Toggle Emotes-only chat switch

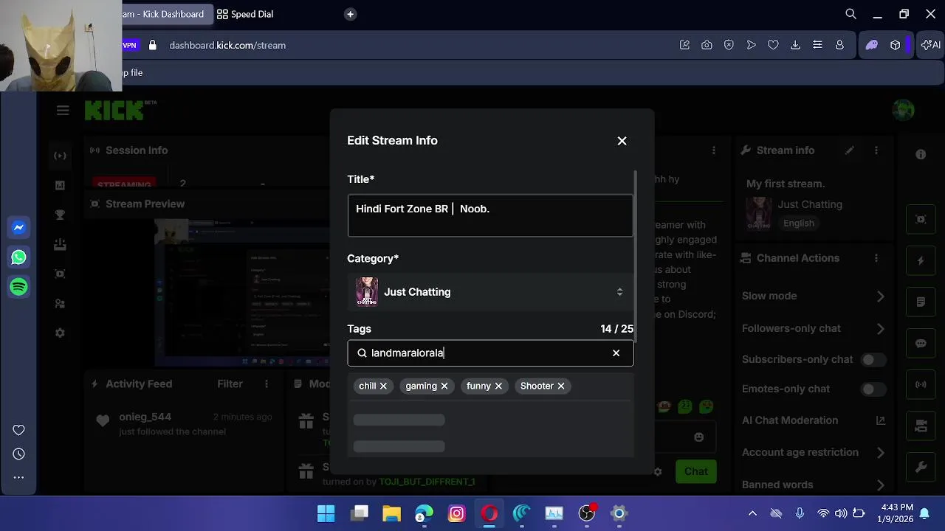873,389
